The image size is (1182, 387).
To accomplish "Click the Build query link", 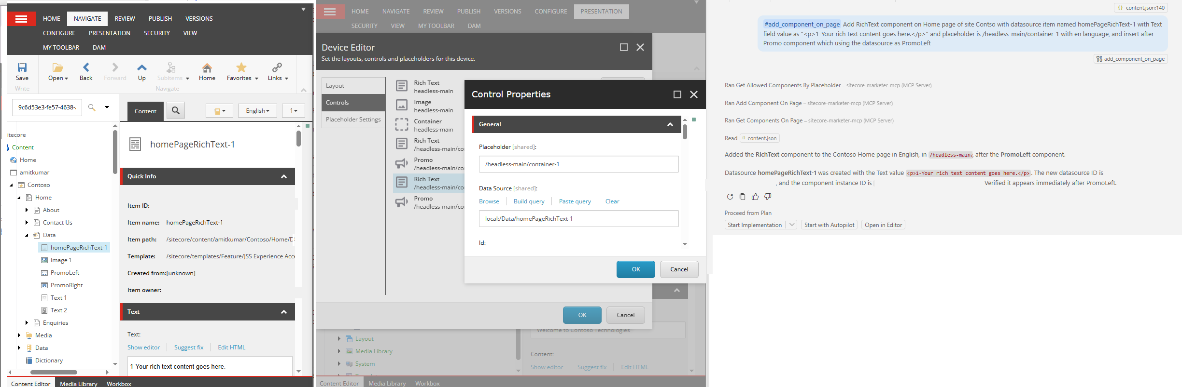I will (x=529, y=201).
